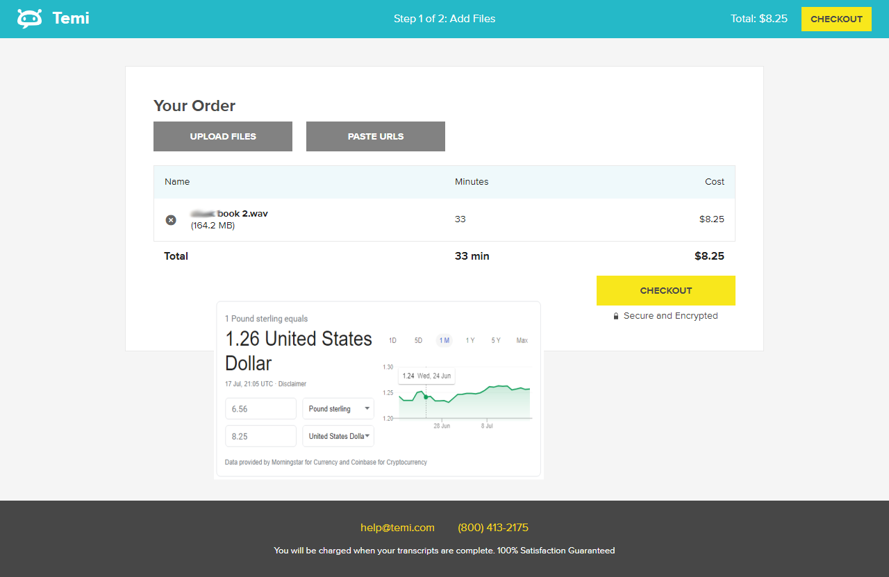Click the (800) 413-2175 phone link
Viewport: 889px width, 577px height.
point(493,528)
